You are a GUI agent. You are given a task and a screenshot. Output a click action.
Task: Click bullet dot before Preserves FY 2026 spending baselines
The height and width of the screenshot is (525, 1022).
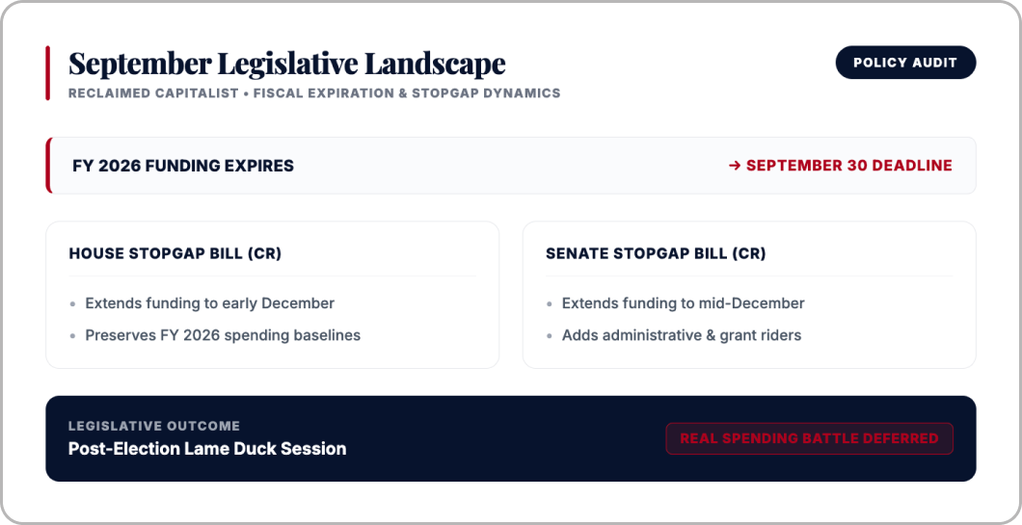pyautogui.click(x=73, y=336)
